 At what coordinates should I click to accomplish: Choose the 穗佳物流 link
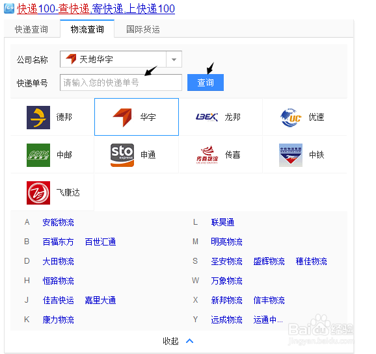pyautogui.click(x=311, y=261)
